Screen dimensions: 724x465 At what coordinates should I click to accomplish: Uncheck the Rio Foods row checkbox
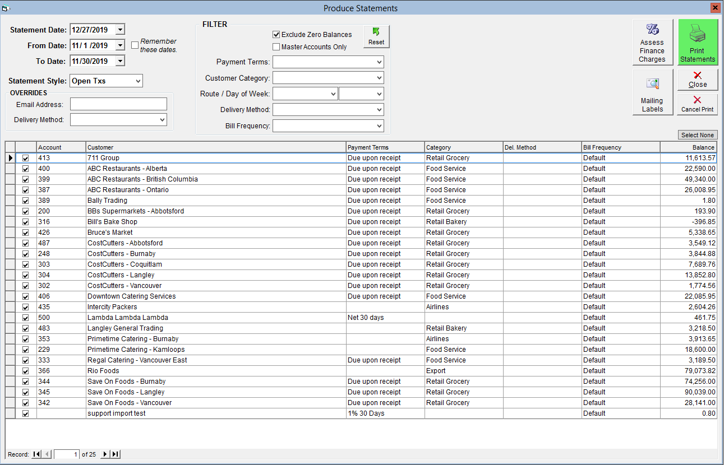coord(26,371)
